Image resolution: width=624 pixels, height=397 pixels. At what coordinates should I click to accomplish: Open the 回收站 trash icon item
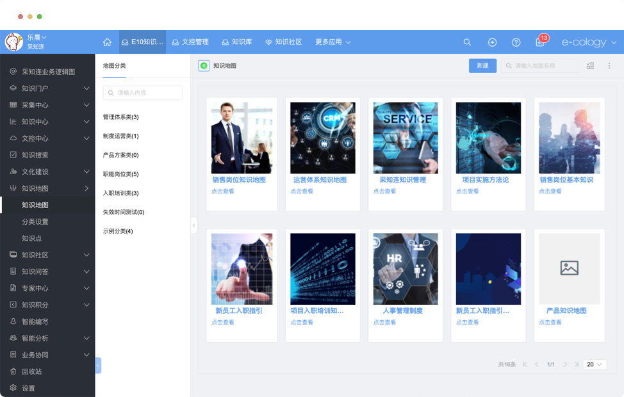coord(31,371)
